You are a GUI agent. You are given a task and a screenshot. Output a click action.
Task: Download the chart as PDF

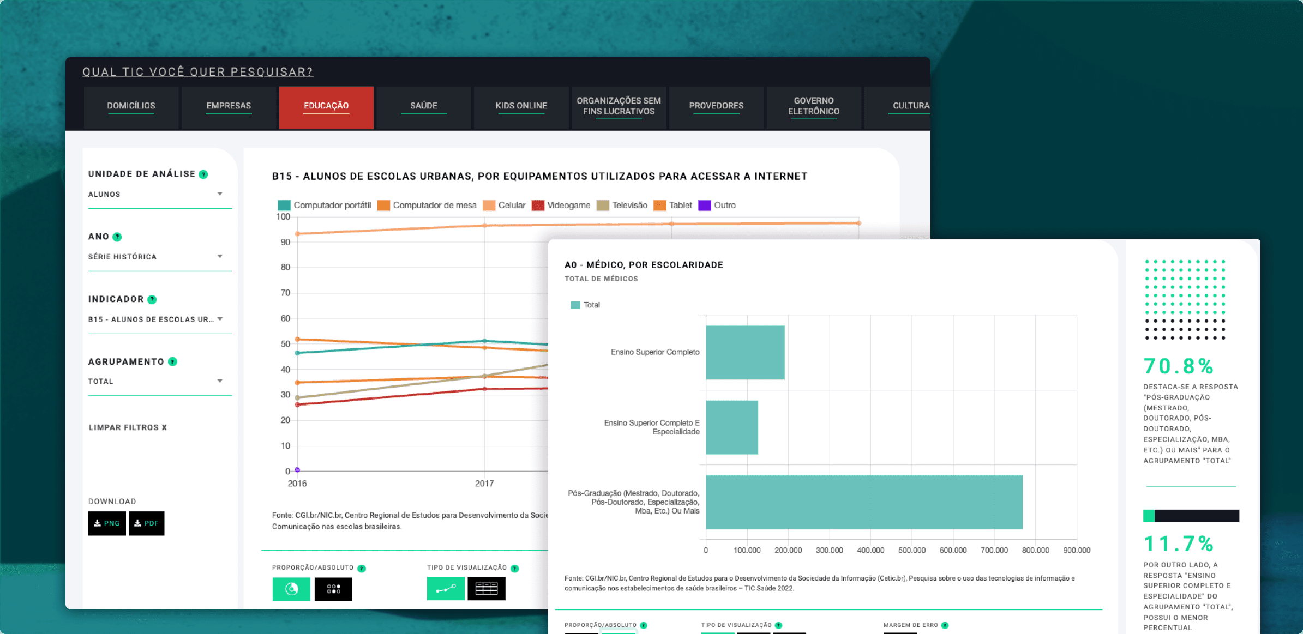point(147,523)
